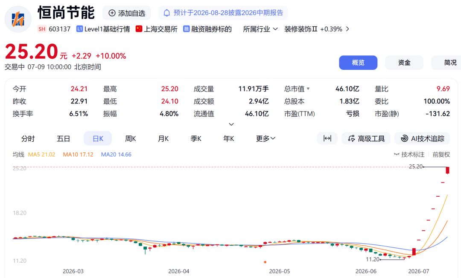Click the 量比 value 9.69
This screenshot has width=461, height=278.
[443, 89]
